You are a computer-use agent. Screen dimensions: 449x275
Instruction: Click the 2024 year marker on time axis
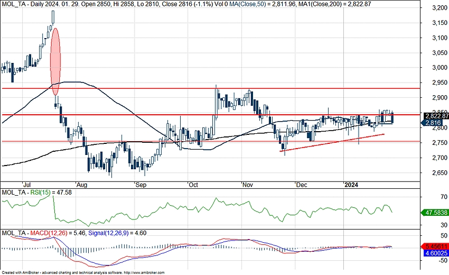tap(351, 185)
